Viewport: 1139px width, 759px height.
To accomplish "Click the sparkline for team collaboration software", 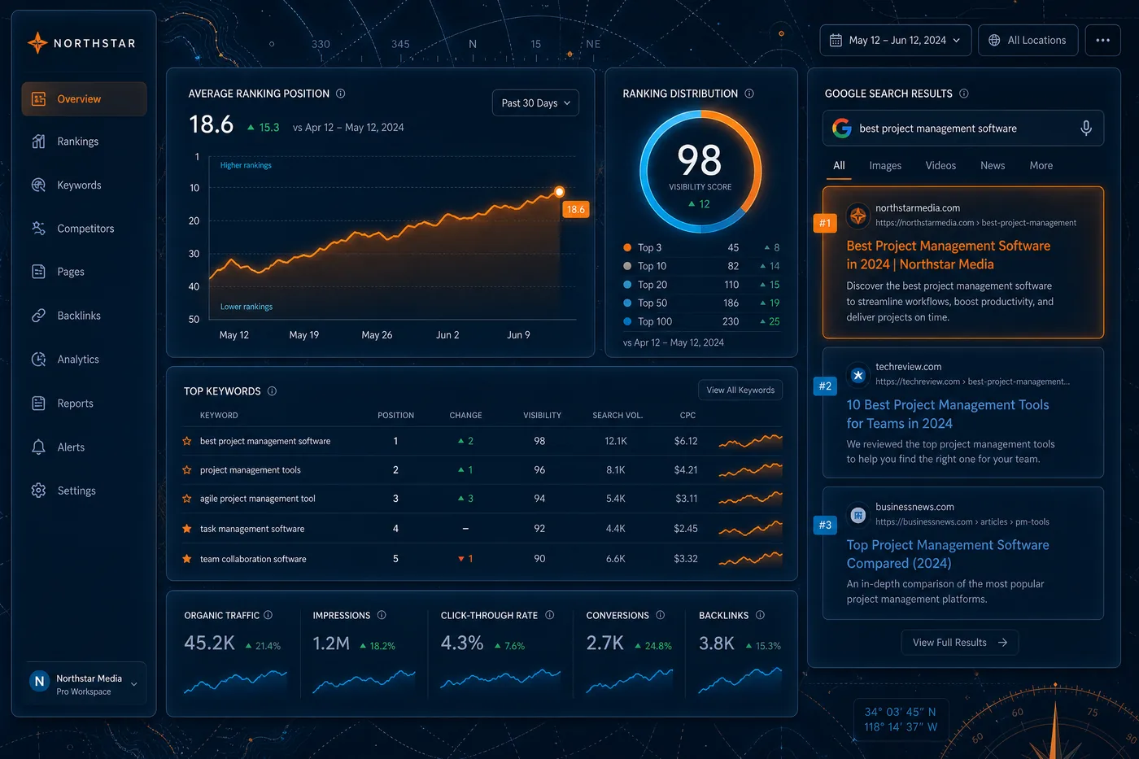I will (x=750, y=559).
